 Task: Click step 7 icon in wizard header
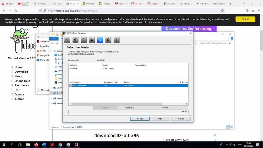coord(116,40)
